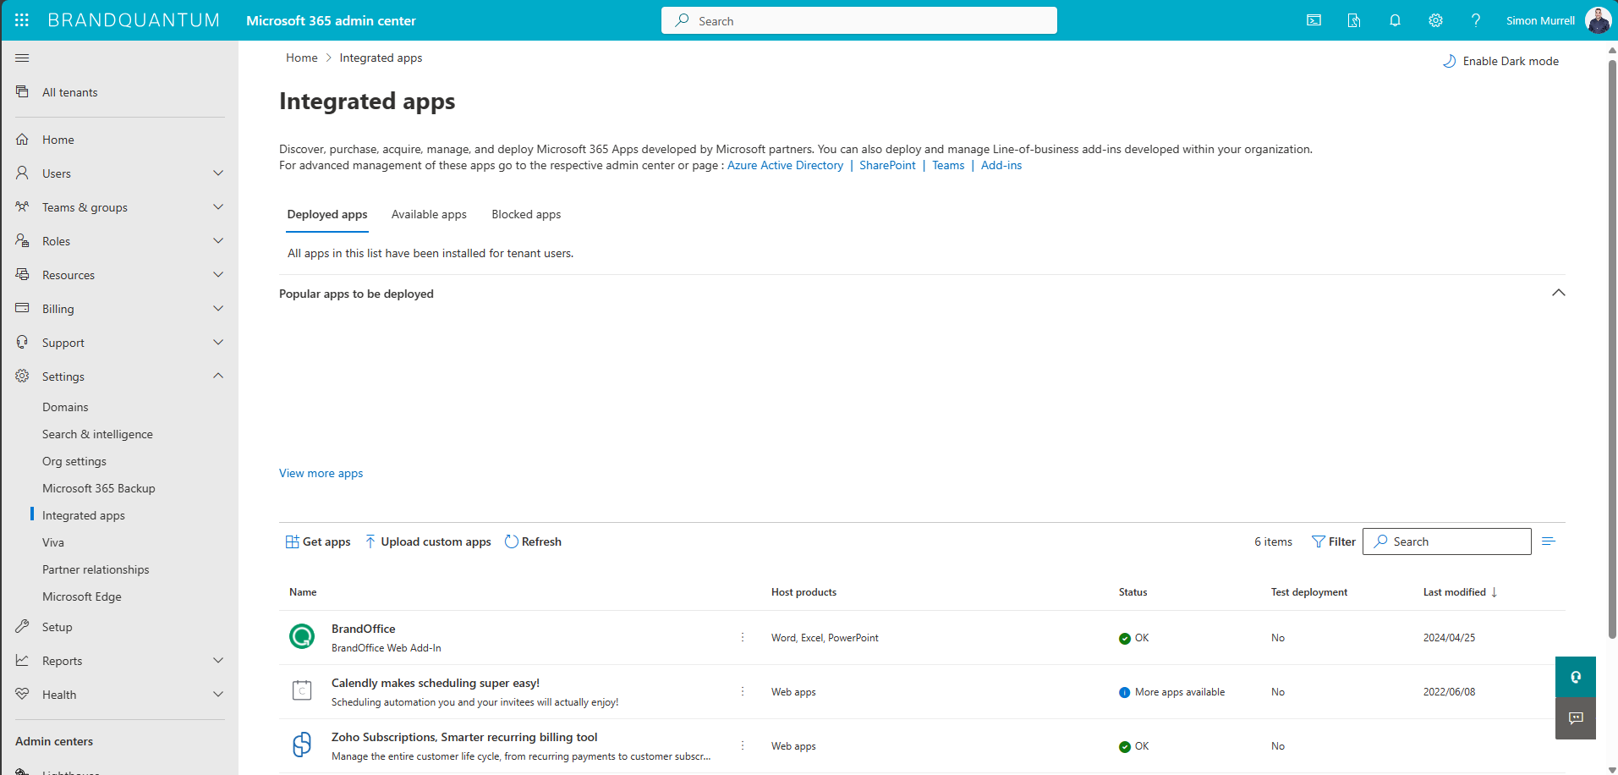Go to Home breadcrumb link

[302, 58]
